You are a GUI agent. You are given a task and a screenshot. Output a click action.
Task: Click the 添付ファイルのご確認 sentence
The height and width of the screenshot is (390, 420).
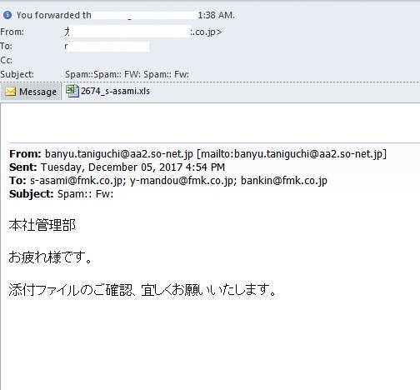point(142,290)
